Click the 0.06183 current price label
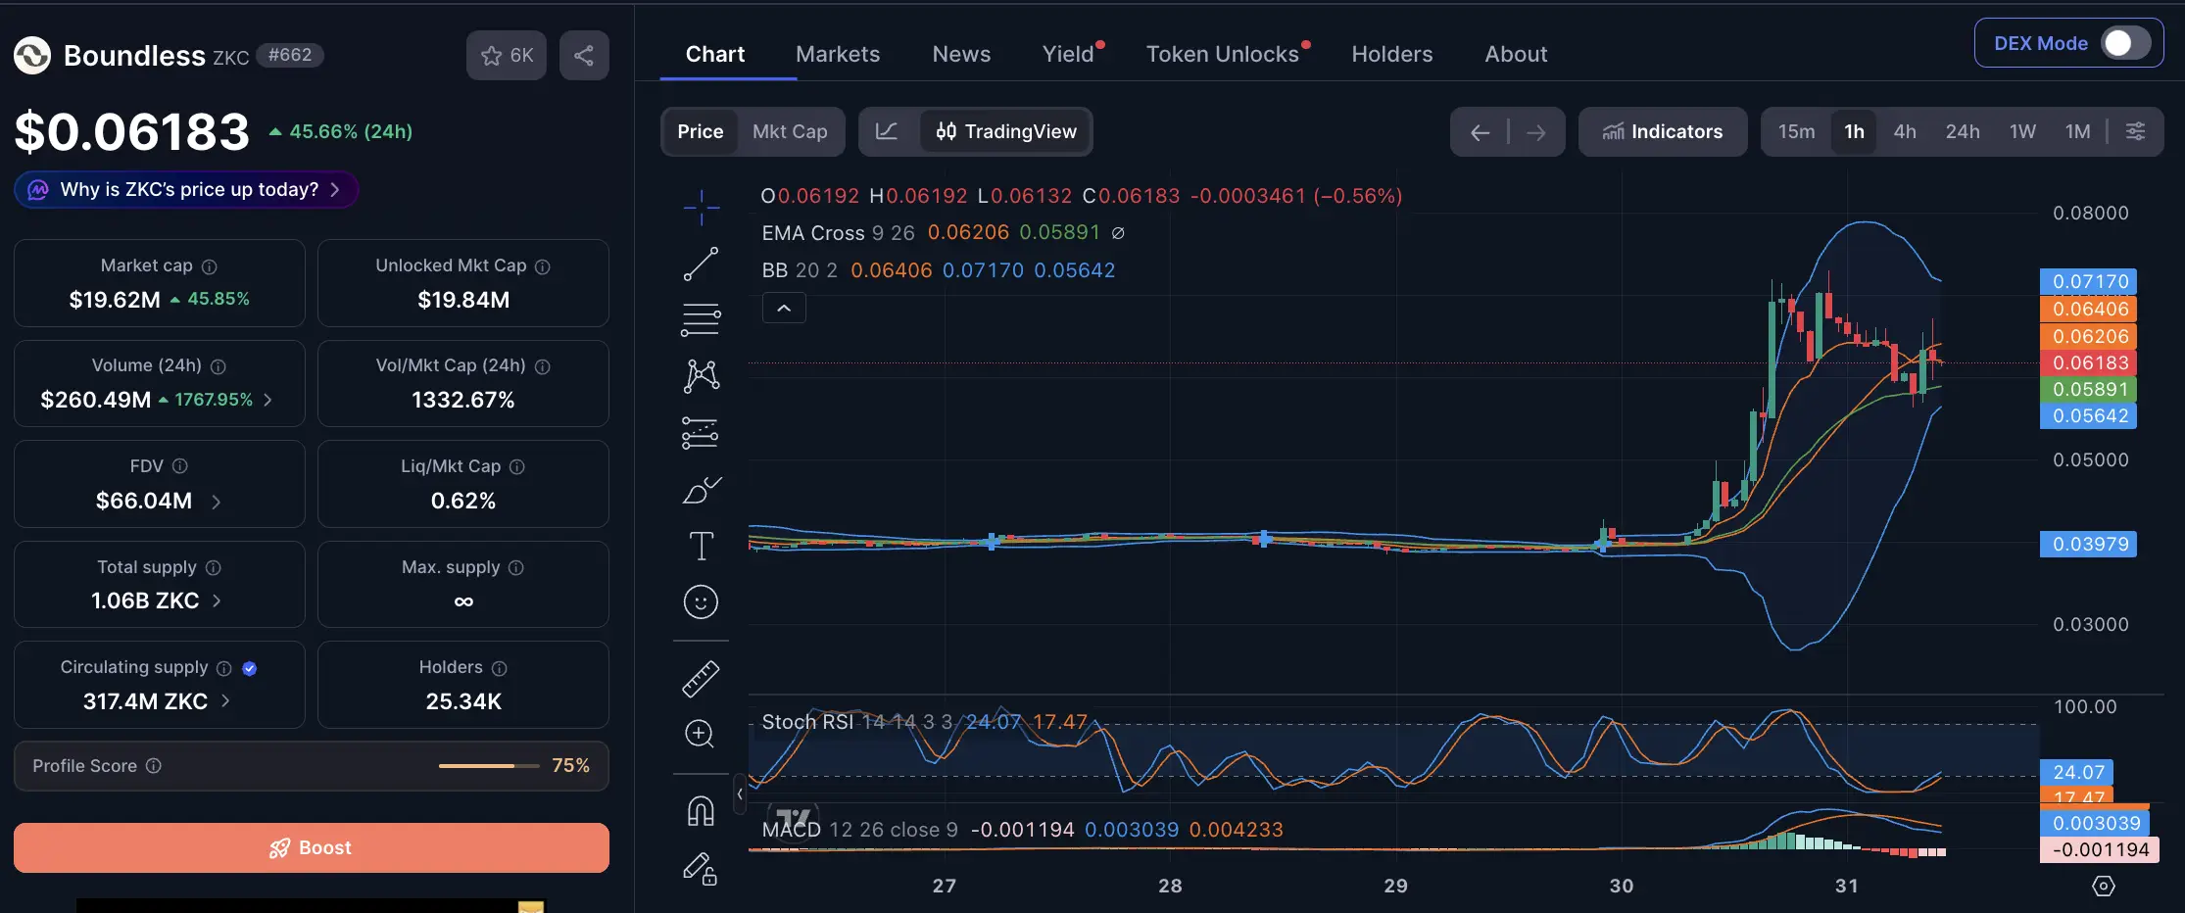The width and height of the screenshot is (2185, 913). pyautogui.click(x=2090, y=362)
